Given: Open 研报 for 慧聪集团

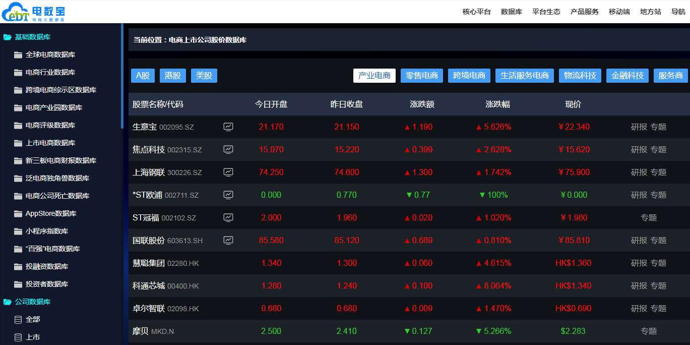Looking at the screenshot, I should [x=639, y=263].
